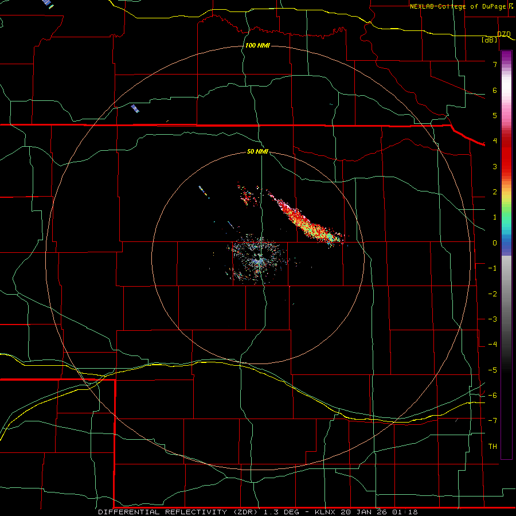
Task: Click the TH threshold label on scale
Action: point(492,447)
